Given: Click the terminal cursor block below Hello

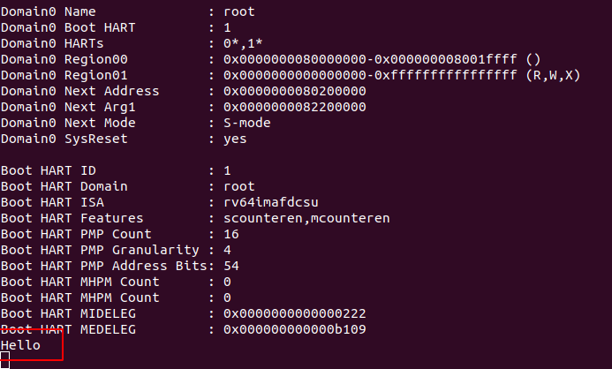Looking at the screenshot, I should [x=5, y=359].
